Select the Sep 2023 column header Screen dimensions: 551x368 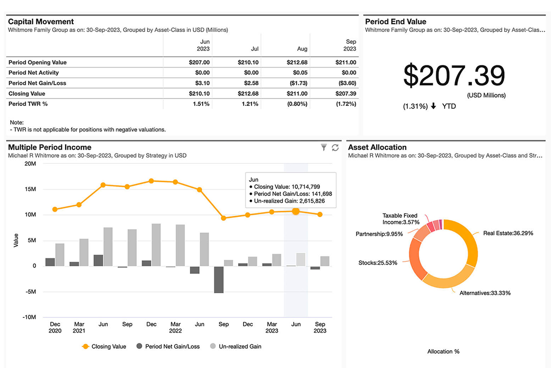350,45
